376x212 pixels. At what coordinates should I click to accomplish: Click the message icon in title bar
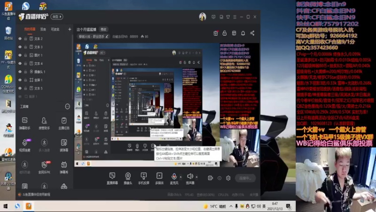point(213,17)
